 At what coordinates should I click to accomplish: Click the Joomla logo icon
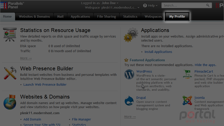tap(187, 101)
